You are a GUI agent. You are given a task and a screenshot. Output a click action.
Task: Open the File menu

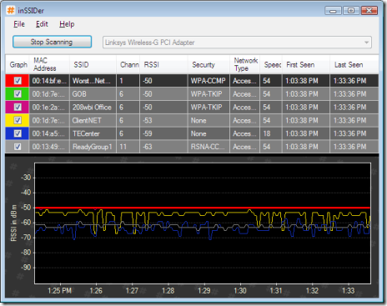pos(19,24)
